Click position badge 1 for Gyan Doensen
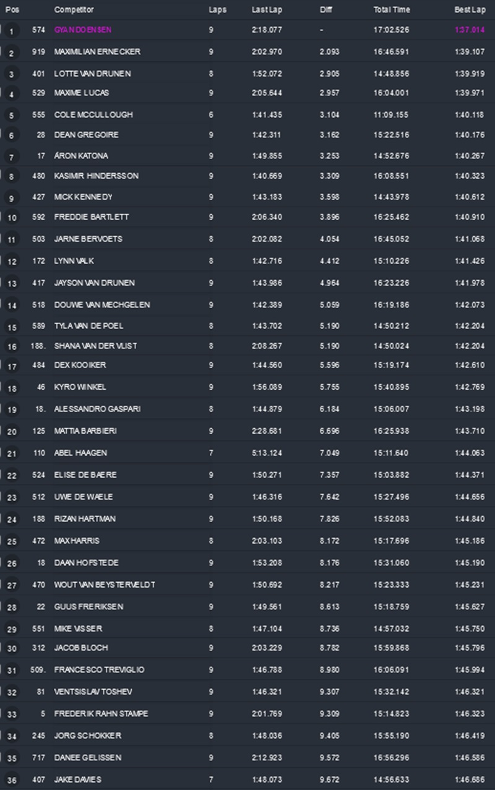This screenshot has height=790, width=495. point(11,32)
